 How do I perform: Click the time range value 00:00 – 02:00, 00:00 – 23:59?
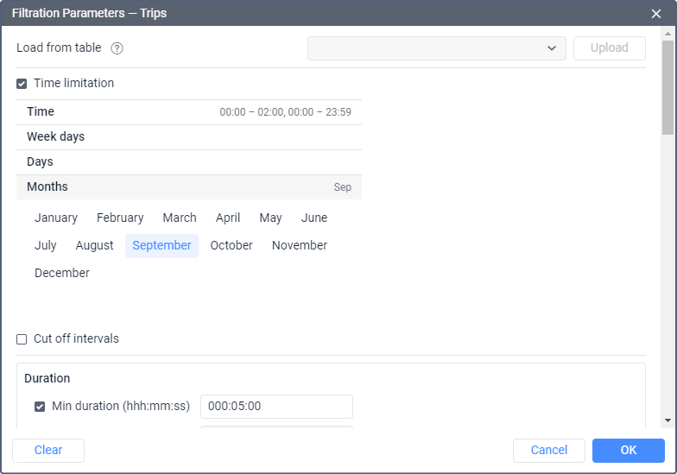click(285, 112)
